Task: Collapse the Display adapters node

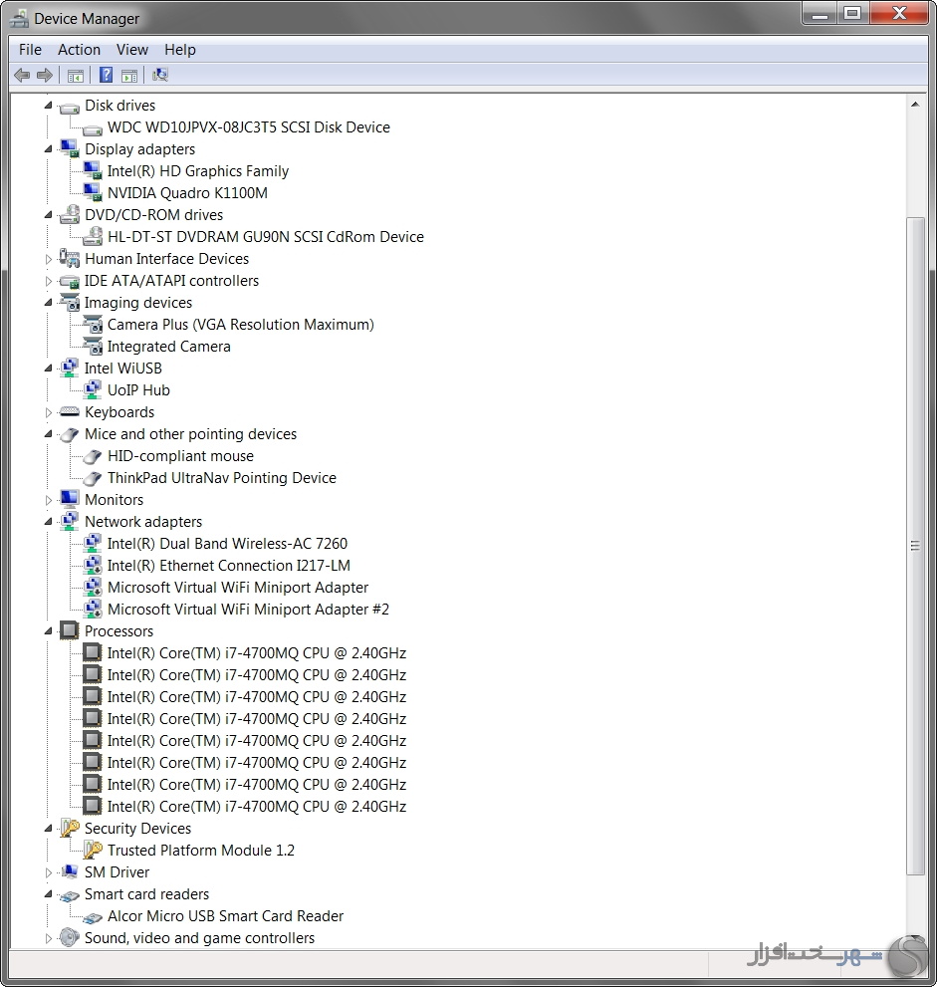Action: (49, 149)
